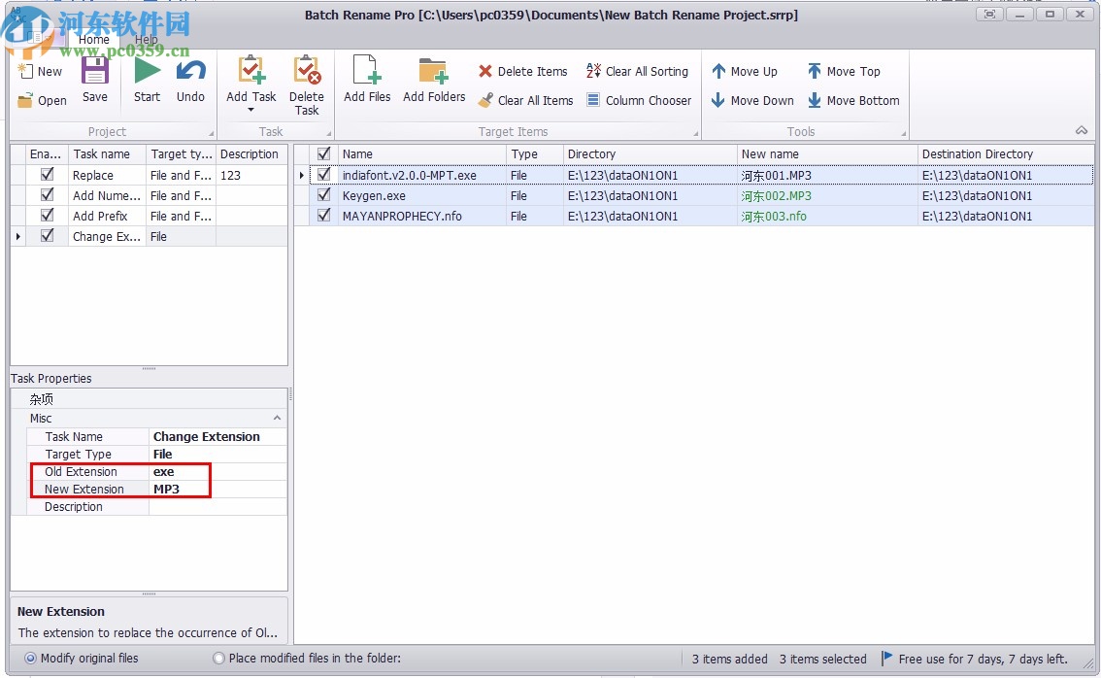Open the Add Task dropdown arrow
Image resolution: width=1101 pixels, height=678 pixels.
(x=250, y=110)
